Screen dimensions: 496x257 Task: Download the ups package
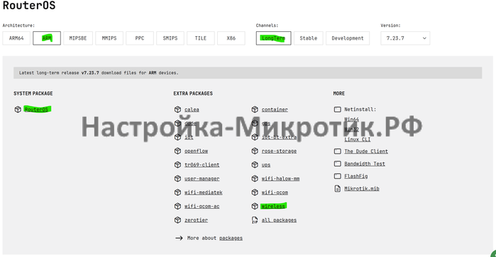[266, 165]
